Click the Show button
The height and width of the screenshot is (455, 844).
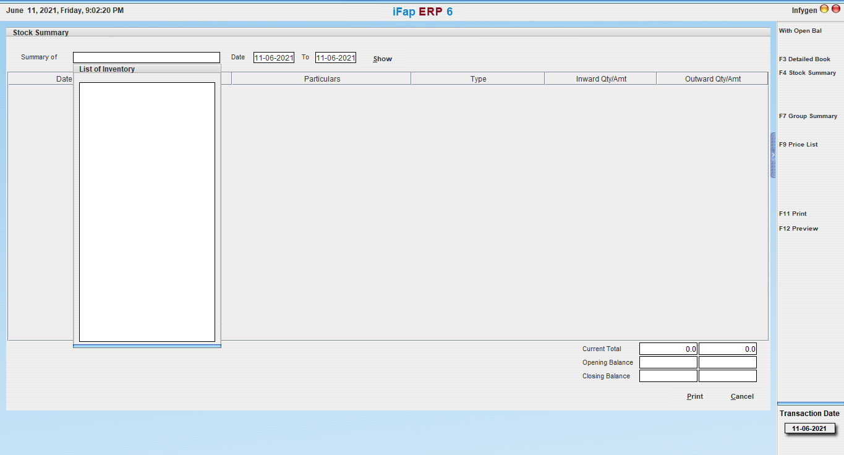click(x=382, y=59)
